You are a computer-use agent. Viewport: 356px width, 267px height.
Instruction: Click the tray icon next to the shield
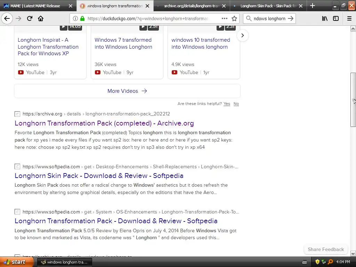point(324,262)
